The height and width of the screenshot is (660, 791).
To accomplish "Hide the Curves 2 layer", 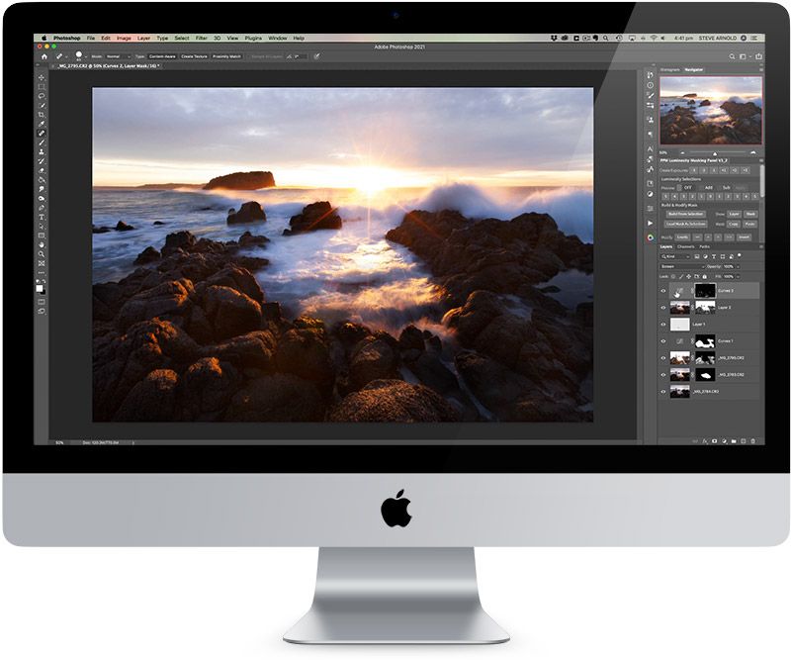I will pos(663,291).
